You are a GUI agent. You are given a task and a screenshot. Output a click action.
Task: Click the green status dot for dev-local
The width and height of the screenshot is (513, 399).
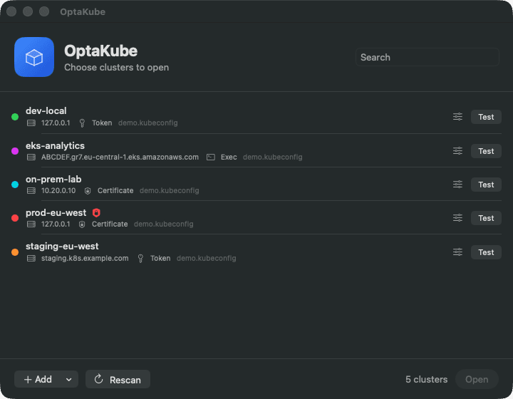pos(15,117)
